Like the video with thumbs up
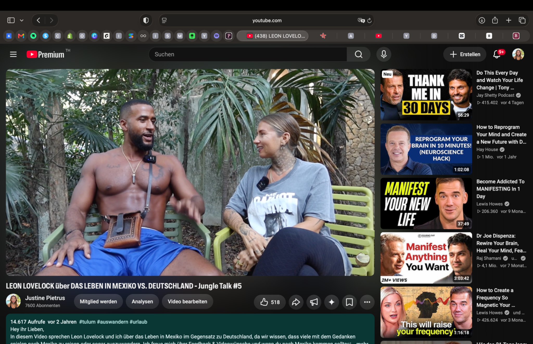Image resolution: width=533 pixels, height=344 pixels. (x=270, y=302)
